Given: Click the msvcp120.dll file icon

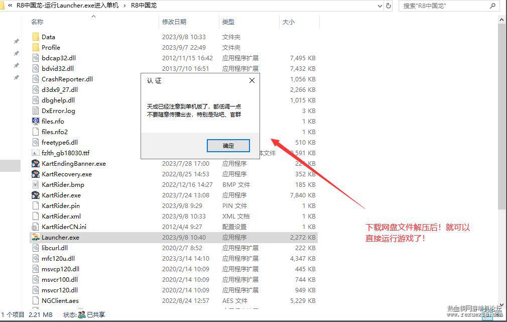Looking at the screenshot, I should pos(36,269).
